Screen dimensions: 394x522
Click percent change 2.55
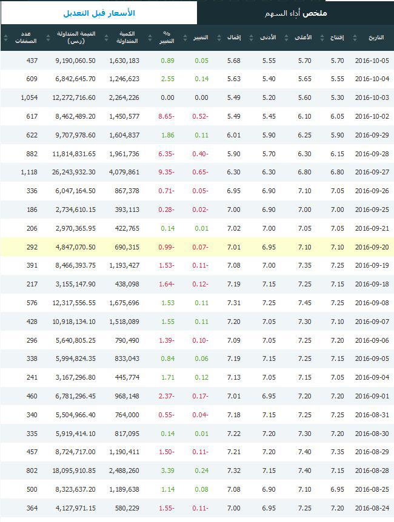(x=168, y=79)
